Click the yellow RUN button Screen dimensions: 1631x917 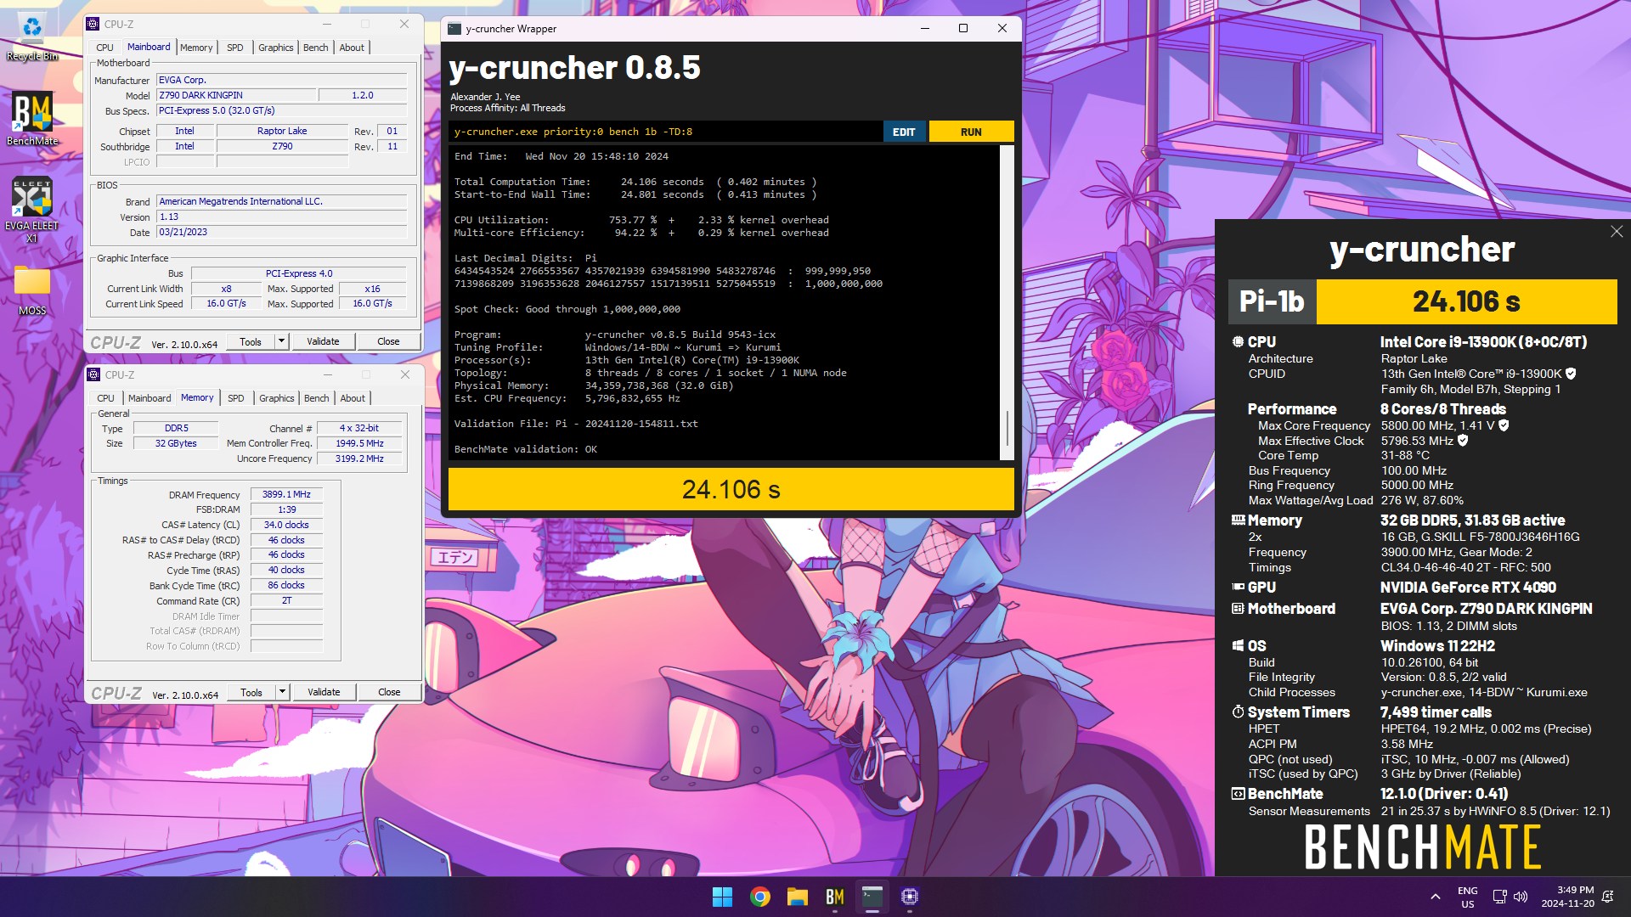coord(971,132)
